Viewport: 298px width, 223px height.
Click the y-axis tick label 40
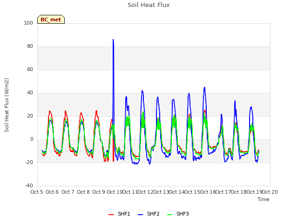point(30,93)
